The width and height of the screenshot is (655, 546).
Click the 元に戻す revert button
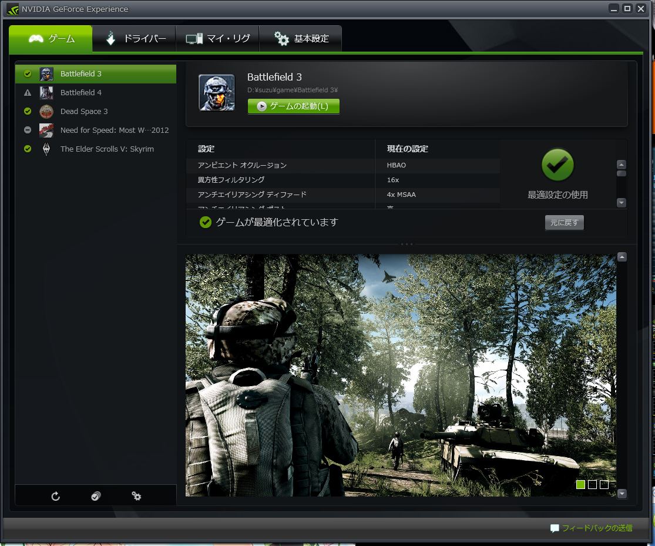pyautogui.click(x=565, y=222)
